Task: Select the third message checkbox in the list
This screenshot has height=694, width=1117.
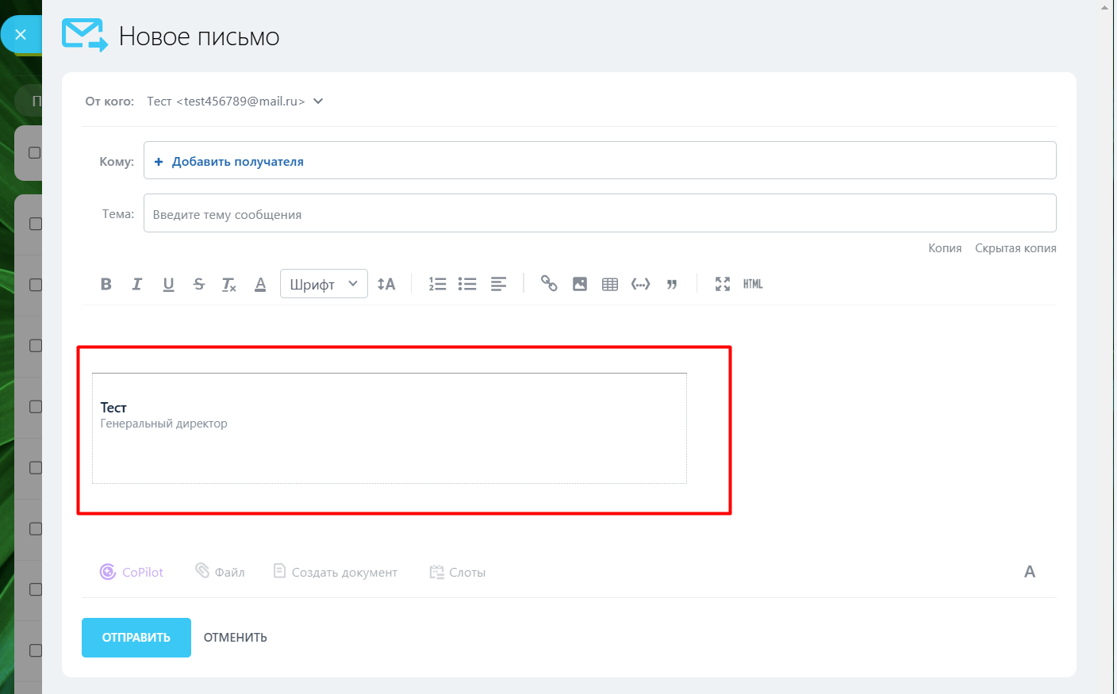Action: (35, 285)
